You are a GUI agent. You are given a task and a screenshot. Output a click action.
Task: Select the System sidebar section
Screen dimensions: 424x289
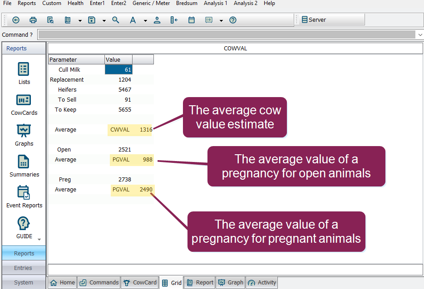tap(24, 283)
